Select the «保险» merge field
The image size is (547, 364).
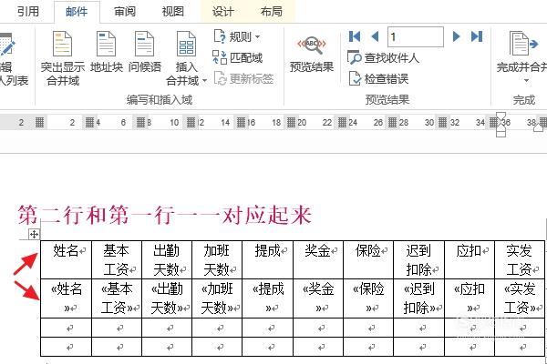(368, 298)
